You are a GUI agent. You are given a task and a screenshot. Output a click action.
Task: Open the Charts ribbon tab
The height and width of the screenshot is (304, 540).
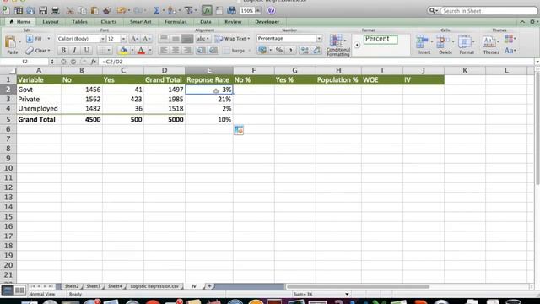click(x=109, y=22)
